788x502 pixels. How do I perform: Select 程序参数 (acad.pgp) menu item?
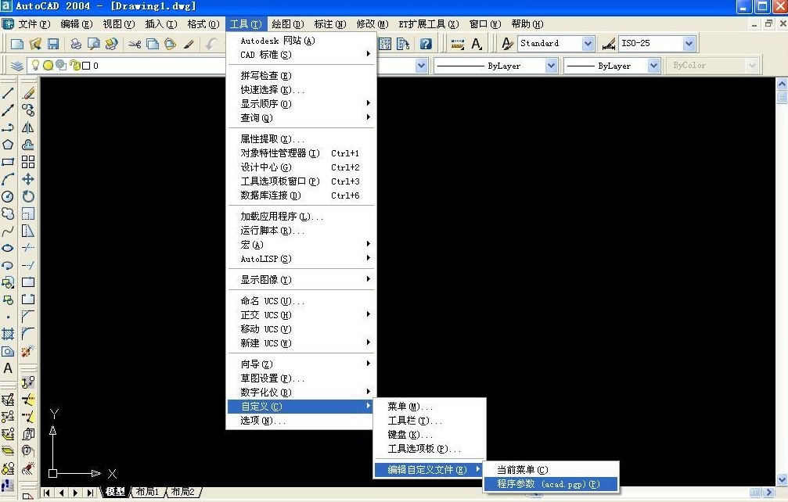pyautogui.click(x=550, y=484)
